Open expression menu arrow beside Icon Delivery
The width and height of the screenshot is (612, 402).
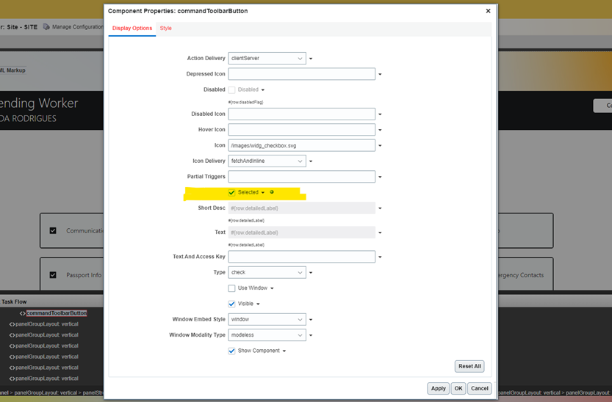311,161
